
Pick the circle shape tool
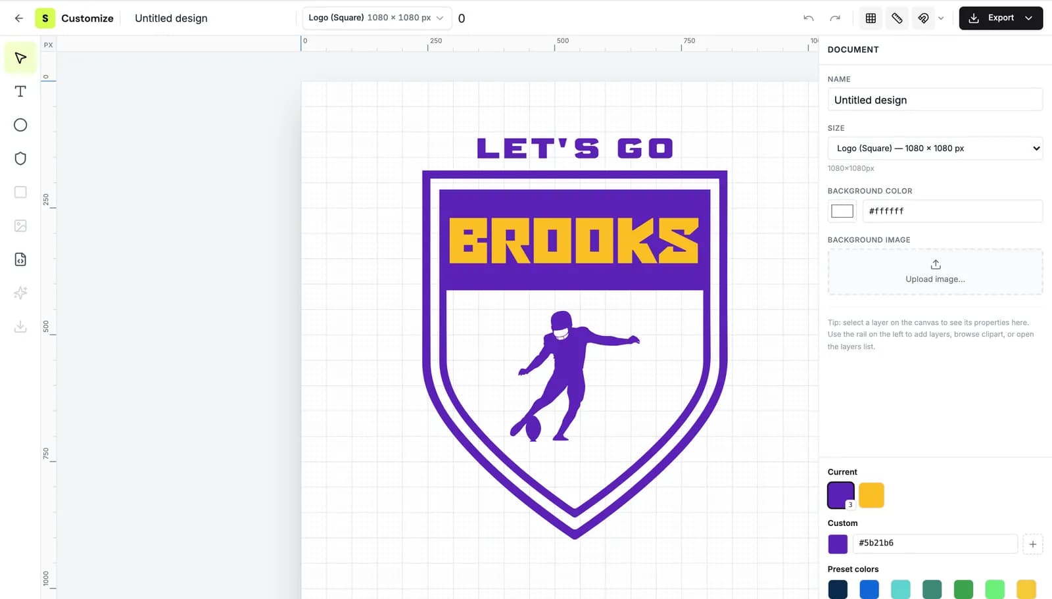click(x=20, y=125)
